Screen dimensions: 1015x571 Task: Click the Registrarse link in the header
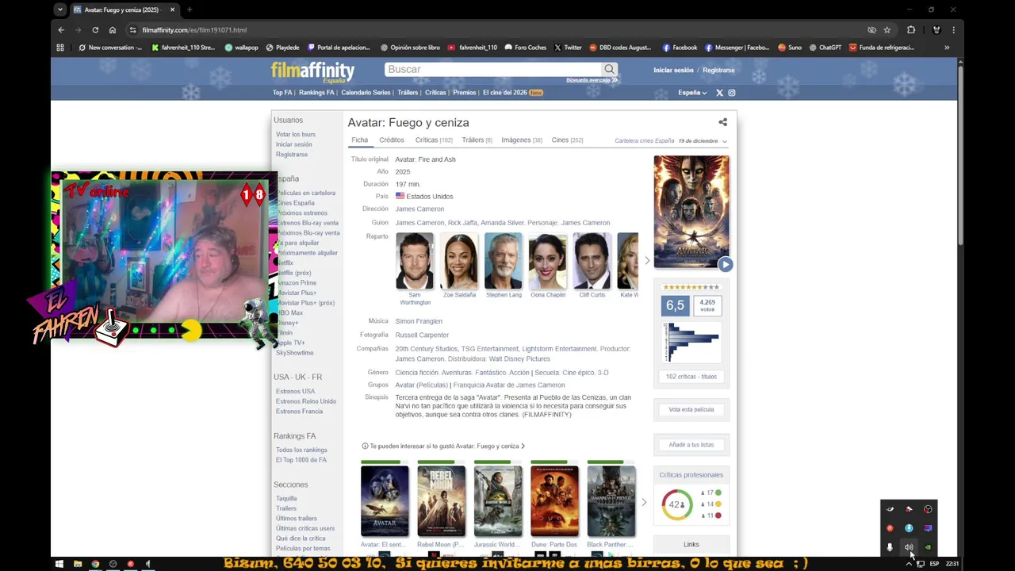click(718, 70)
